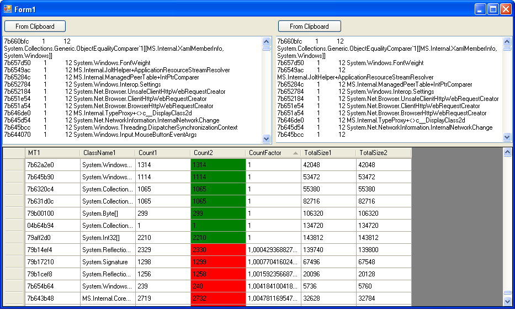Click the CountFactor column header
The height and width of the screenshot is (331, 515).
click(x=273, y=153)
